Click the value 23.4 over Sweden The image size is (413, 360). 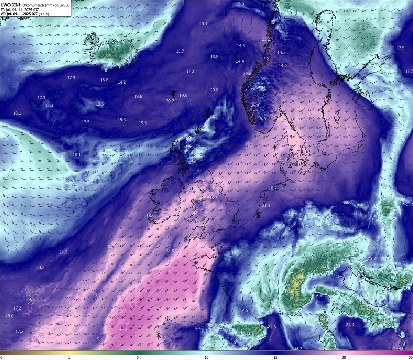pos(319,130)
